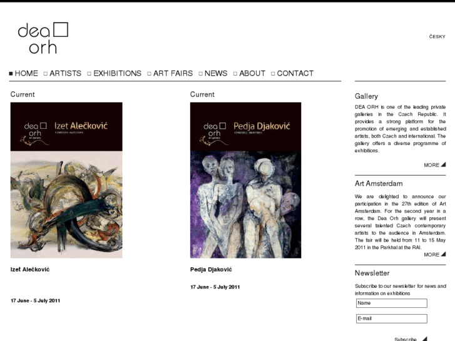Screen dimensions: 455x341
Task: Open the dea orh logo homepage link
Action: click(43, 38)
